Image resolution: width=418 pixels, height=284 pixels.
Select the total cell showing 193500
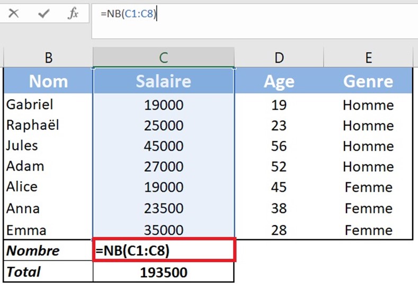click(163, 272)
